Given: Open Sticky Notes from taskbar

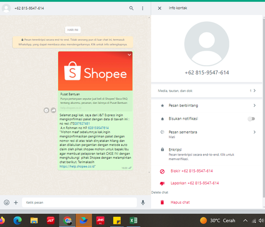Looking at the screenshot, I should click(x=117, y=221).
